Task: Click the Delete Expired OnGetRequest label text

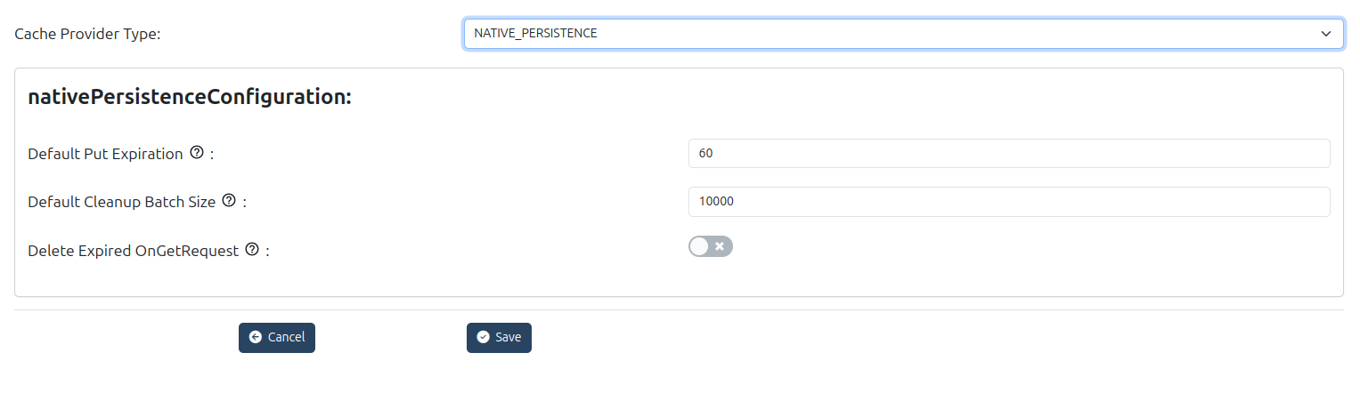Action: point(133,251)
